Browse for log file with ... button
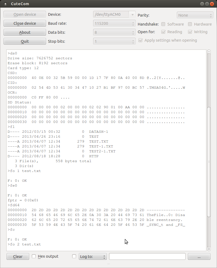Image resolution: width=217 pixels, height=268 pixels. [x=199, y=257]
